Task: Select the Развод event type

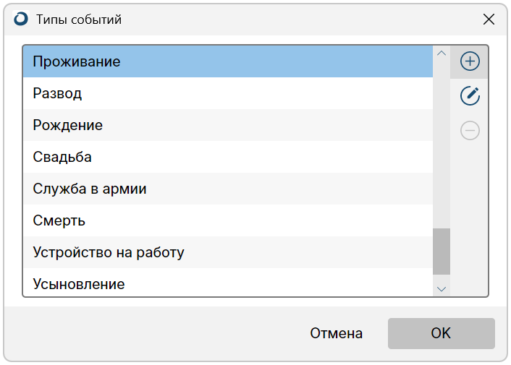Action: click(x=228, y=93)
